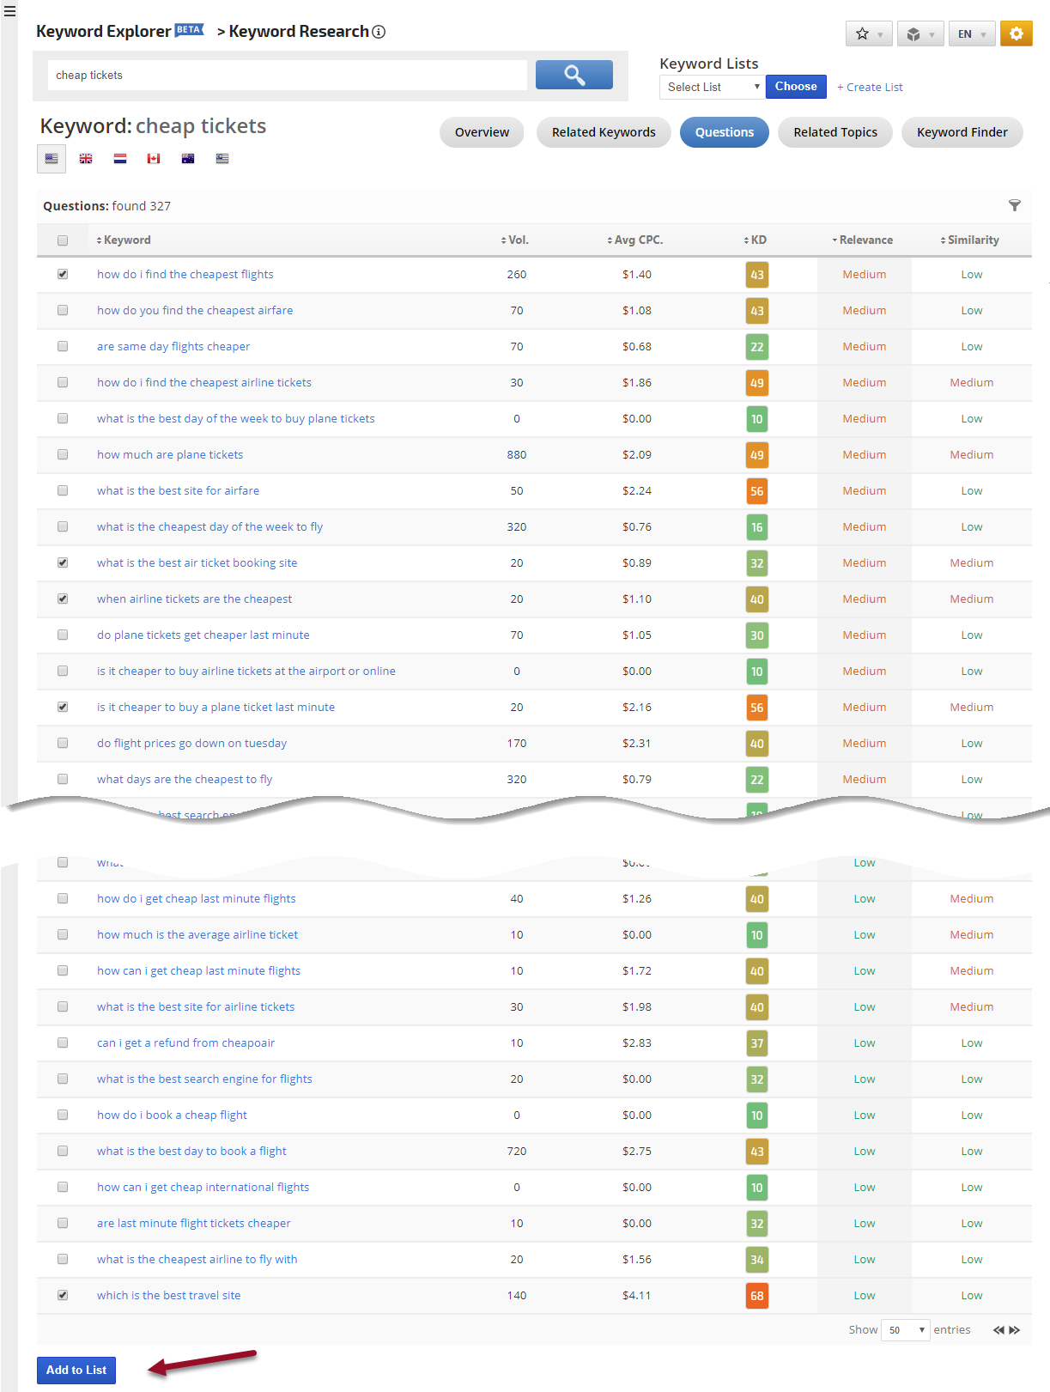Select the United Kingdom flag
The width and height of the screenshot is (1050, 1392).
(x=86, y=159)
